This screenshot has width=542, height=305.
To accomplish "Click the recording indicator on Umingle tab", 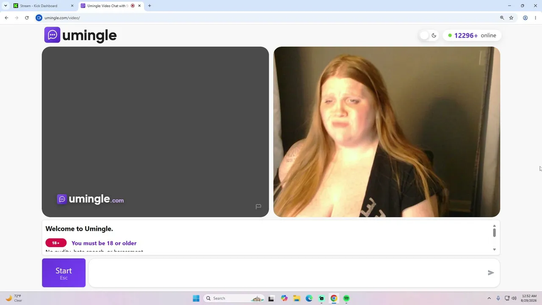I will [x=133, y=6].
